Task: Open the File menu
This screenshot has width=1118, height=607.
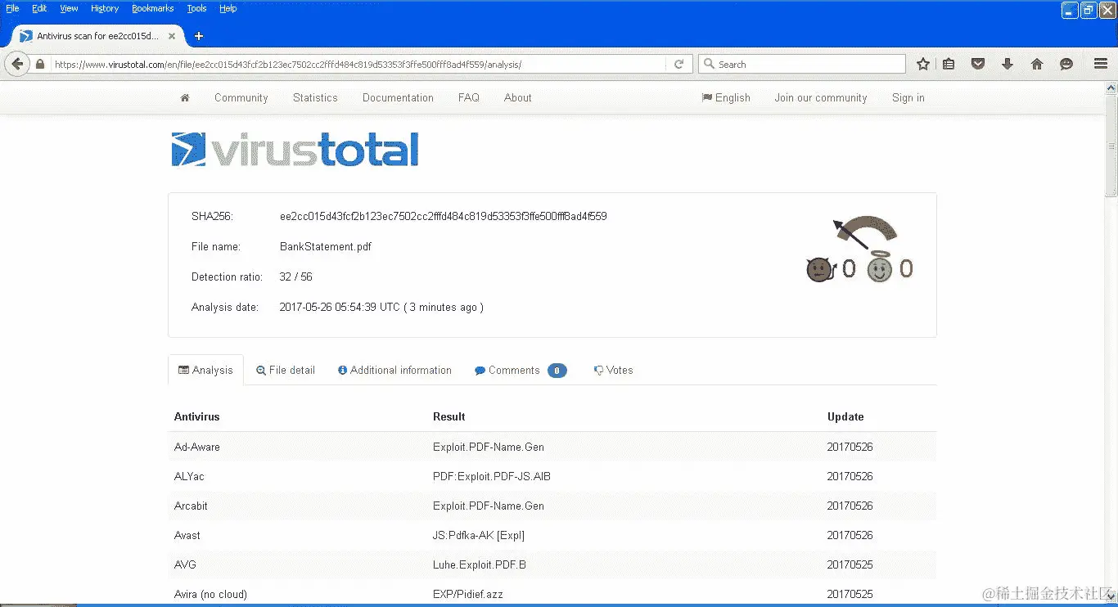Action: coord(12,8)
